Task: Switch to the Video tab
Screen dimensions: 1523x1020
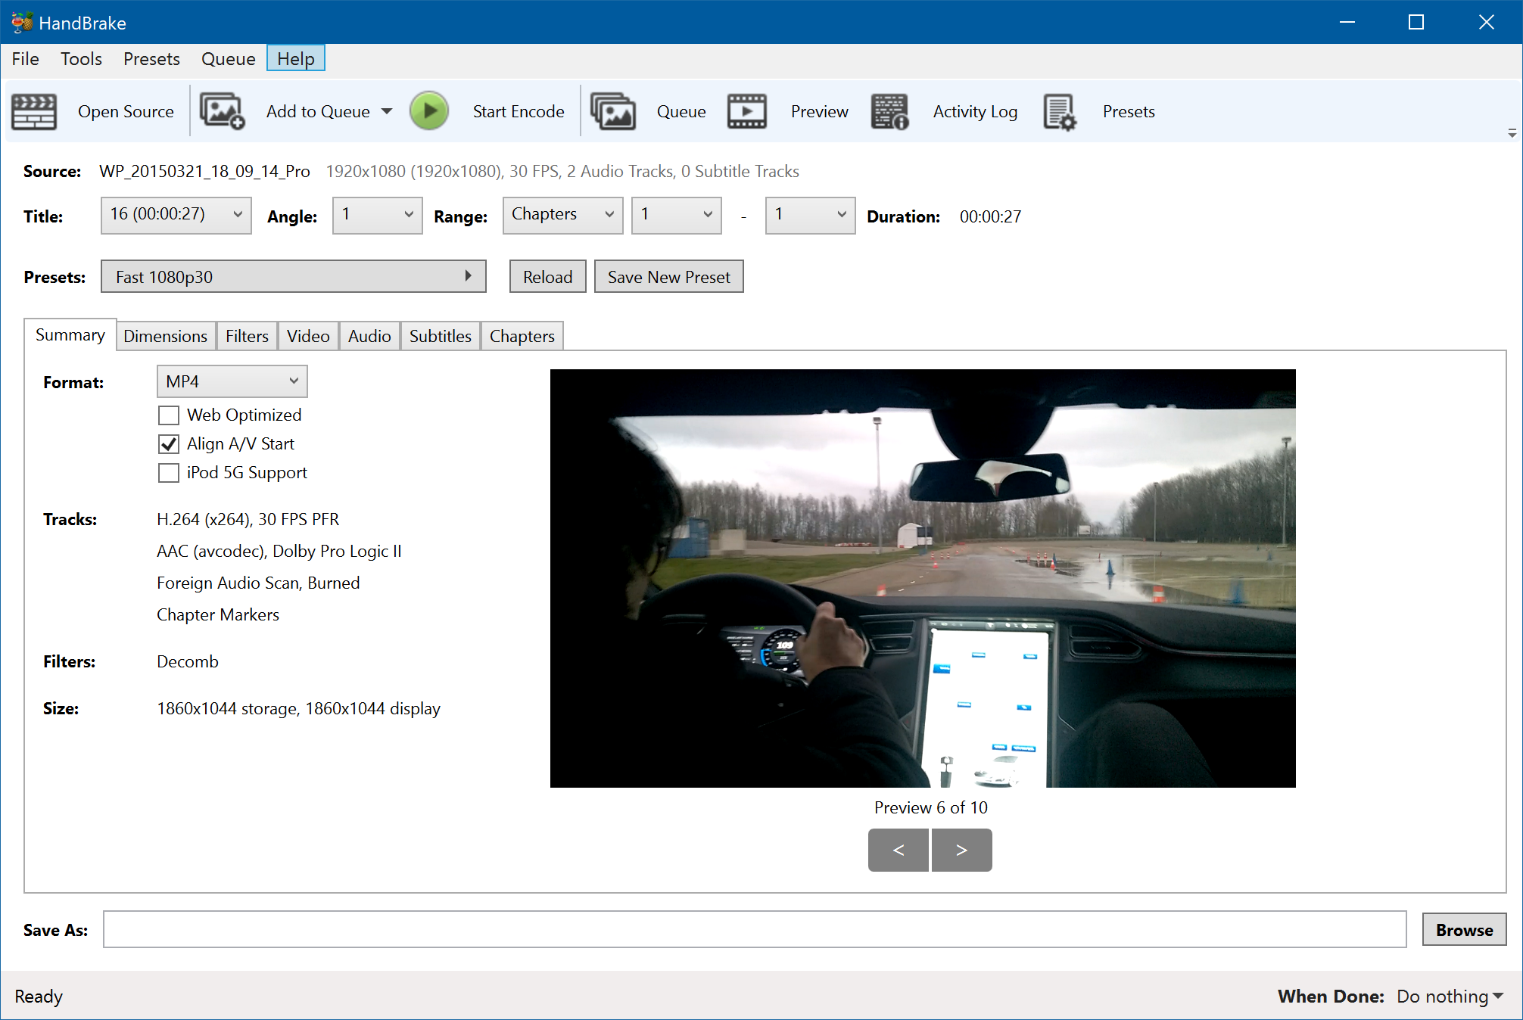Action: tap(307, 334)
